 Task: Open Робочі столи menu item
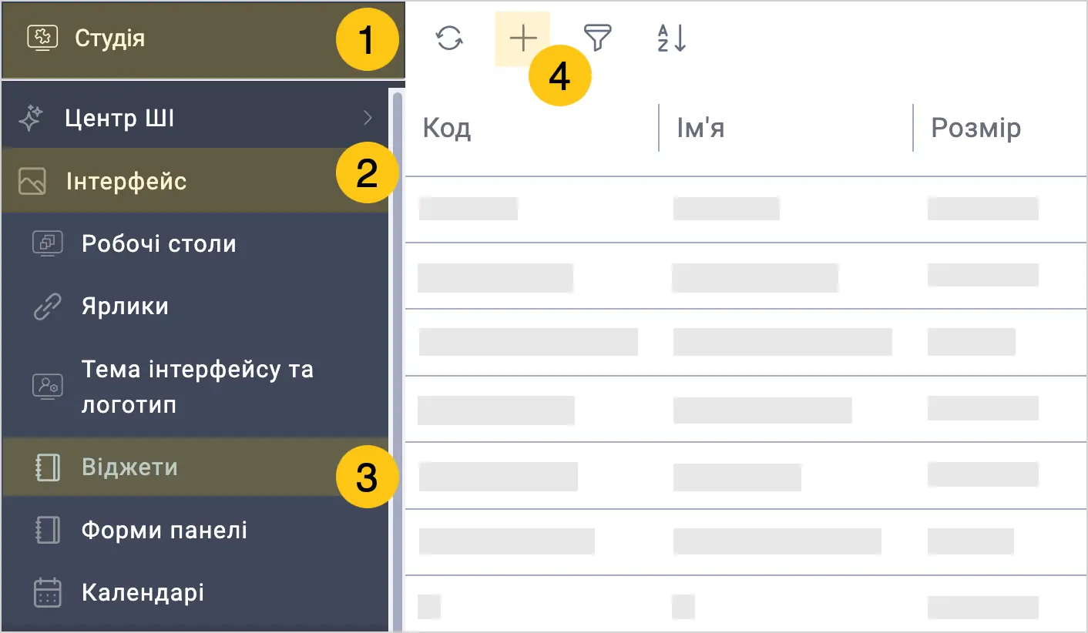195,244
